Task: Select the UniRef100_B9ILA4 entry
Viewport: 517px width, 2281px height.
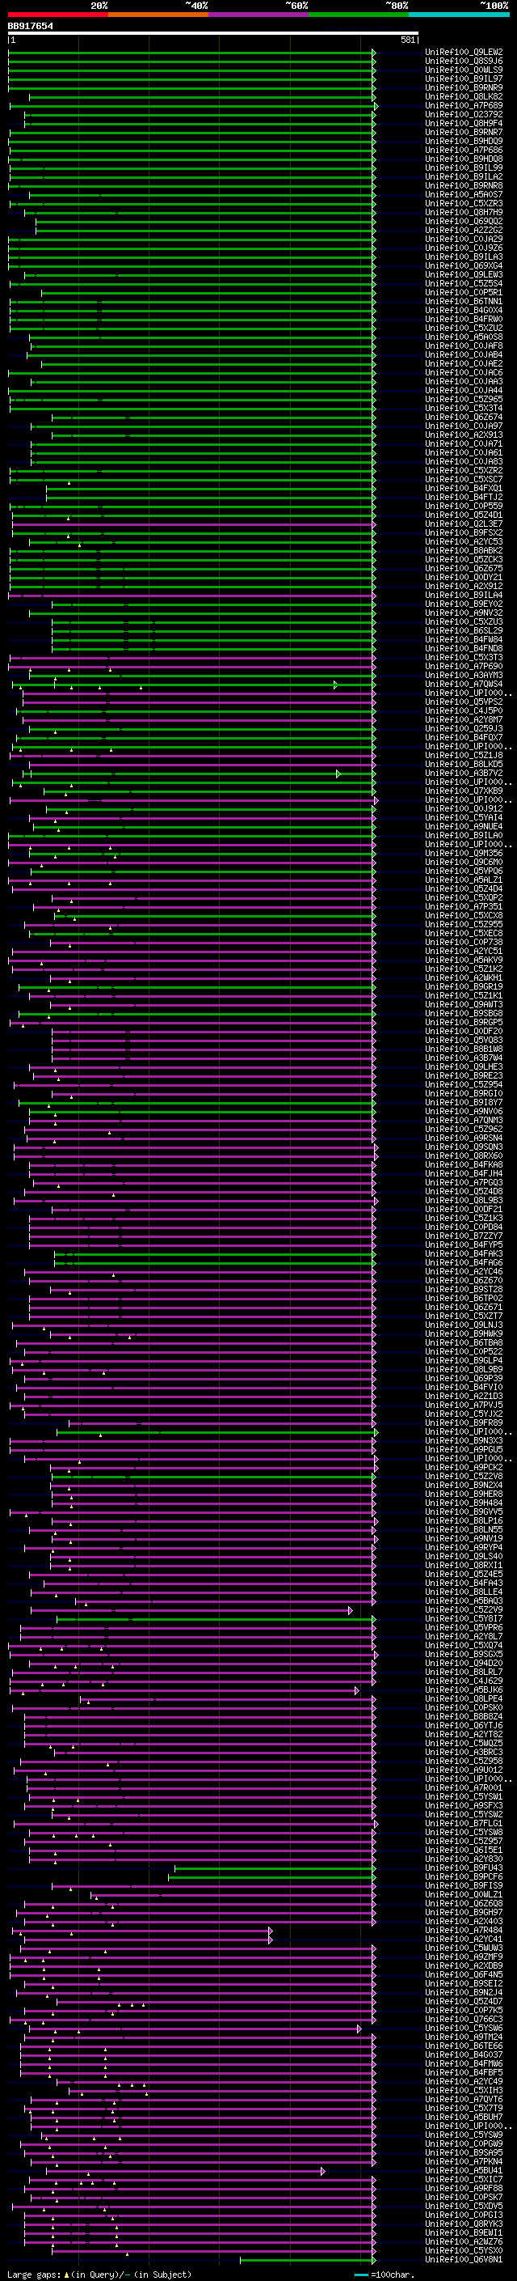Action: point(464,595)
